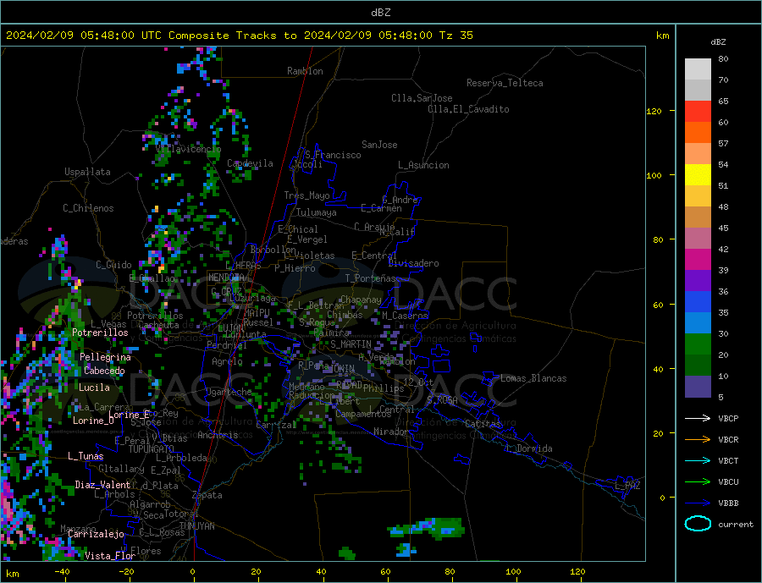Pick the bright green 30 dBZ band

click(x=698, y=344)
